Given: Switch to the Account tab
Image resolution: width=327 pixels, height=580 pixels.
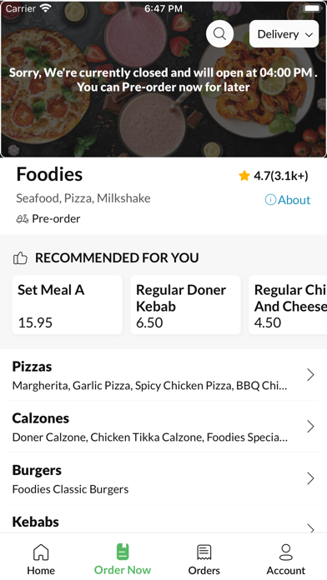Looking at the screenshot, I should pyautogui.click(x=286, y=560).
